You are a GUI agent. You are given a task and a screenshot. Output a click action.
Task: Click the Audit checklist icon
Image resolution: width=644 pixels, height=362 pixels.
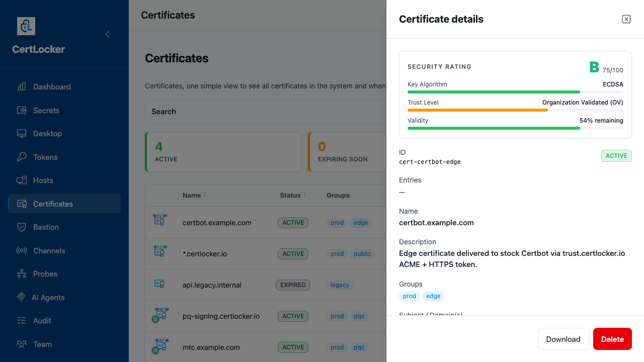click(x=22, y=321)
